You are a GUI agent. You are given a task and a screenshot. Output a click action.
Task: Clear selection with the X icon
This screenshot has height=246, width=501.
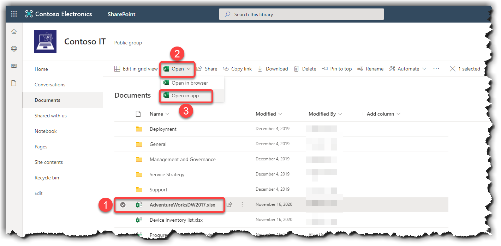point(452,69)
